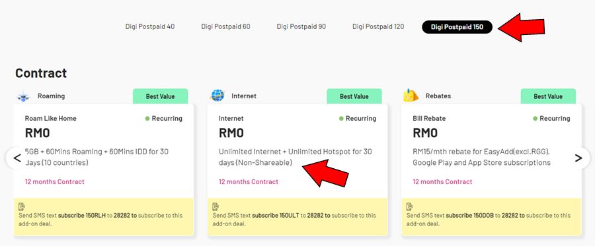This screenshot has height=246, width=595.
Task: Click the Best Value badge on the Roaming card
Action: coord(160,96)
